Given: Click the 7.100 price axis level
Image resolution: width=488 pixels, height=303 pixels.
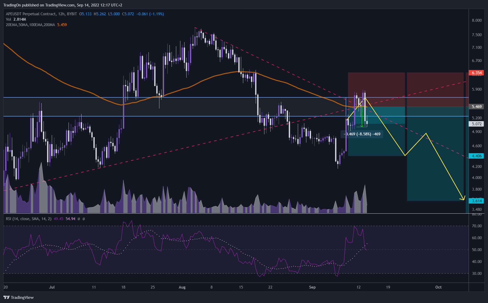Looking at the screenshot, I should point(477,48).
